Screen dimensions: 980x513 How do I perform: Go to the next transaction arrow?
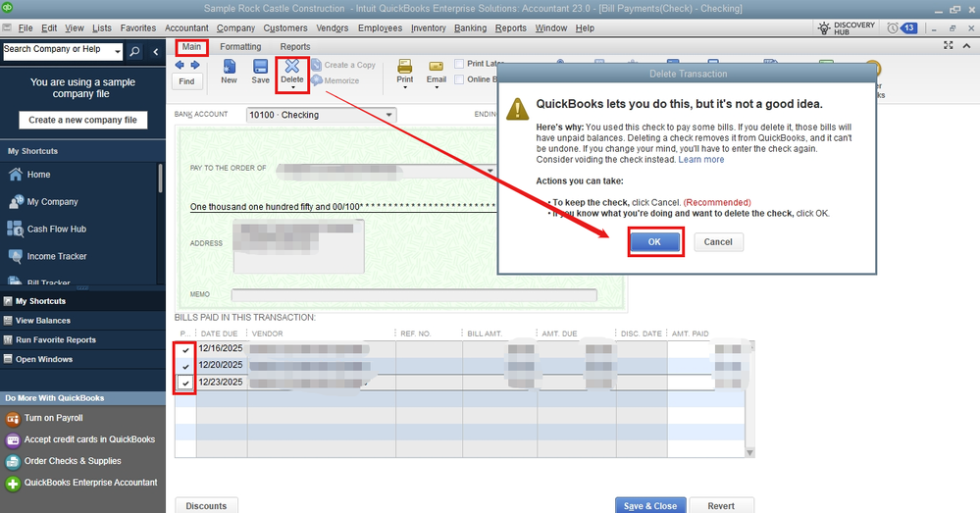pos(195,65)
